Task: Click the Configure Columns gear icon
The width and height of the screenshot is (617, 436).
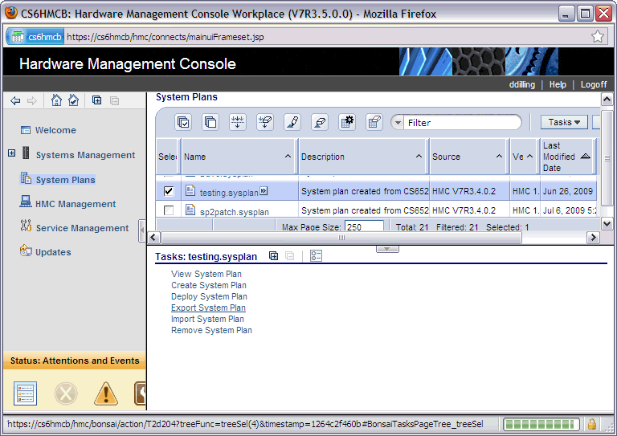Action: tap(347, 122)
